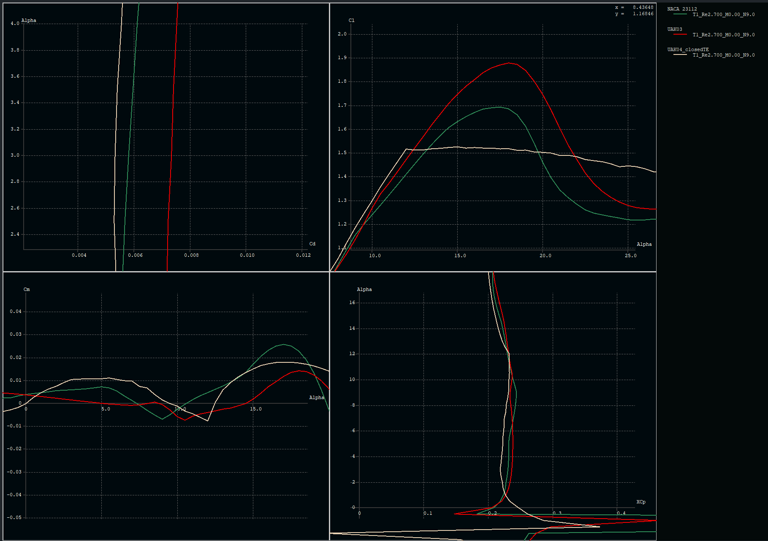The height and width of the screenshot is (541, 768).
Task: Pick the polar name listed under UAK04_closedTE
Action: tap(723, 55)
